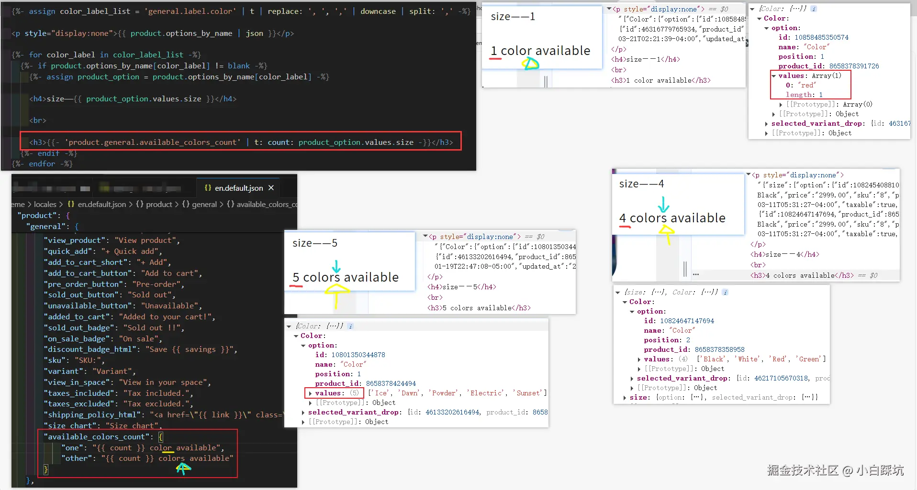917x490 pixels.
Task: Click the Liquid line assigning color_label_list
Action: [x=241, y=11]
